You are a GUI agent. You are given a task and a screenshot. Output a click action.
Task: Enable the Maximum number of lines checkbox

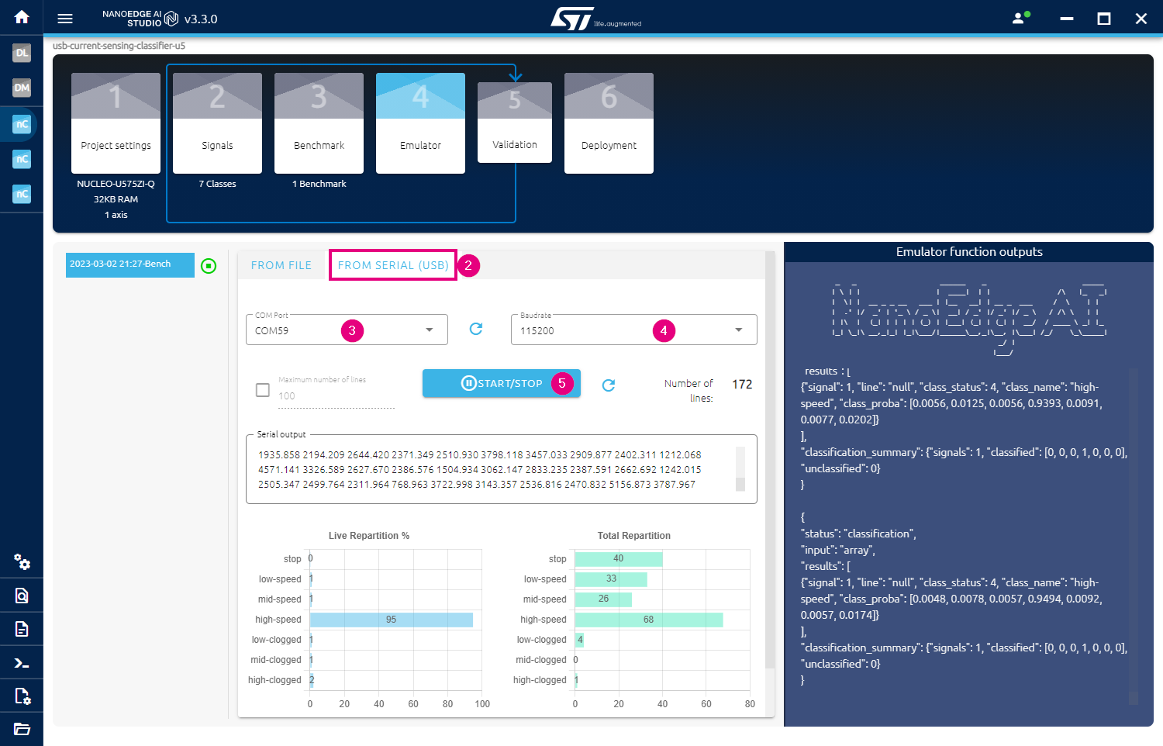263,390
